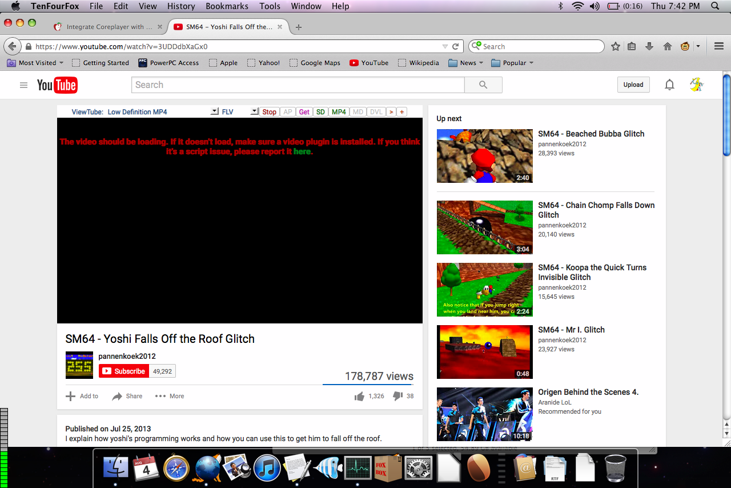Click the Greasemonkey monkey icon
The height and width of the screenshot is (488, 731).
685,46
